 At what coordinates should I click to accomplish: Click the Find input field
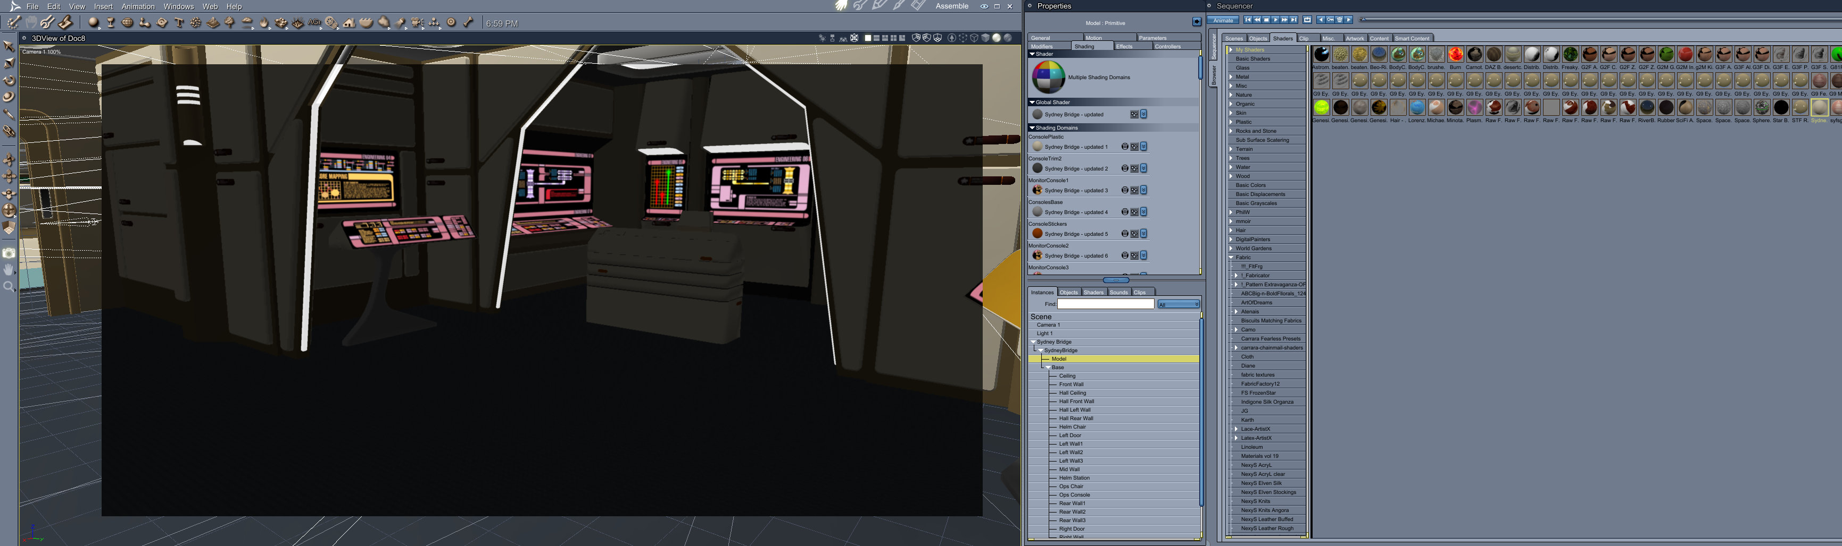(x=1106, y=304)
